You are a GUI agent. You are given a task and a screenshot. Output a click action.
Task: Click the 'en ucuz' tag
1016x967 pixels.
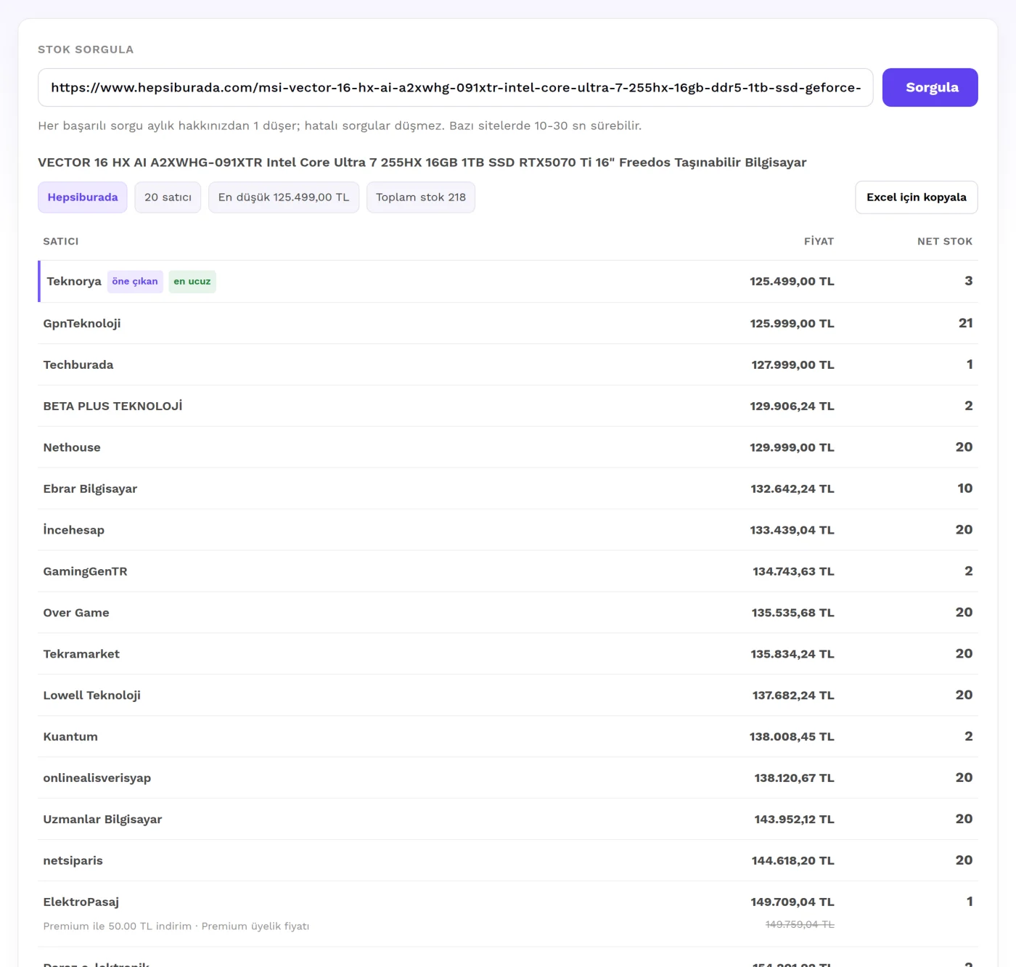(192, 282)
